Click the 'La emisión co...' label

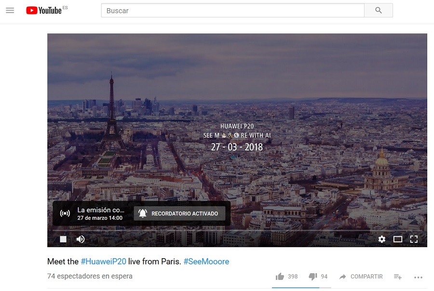tap(101, 210)
